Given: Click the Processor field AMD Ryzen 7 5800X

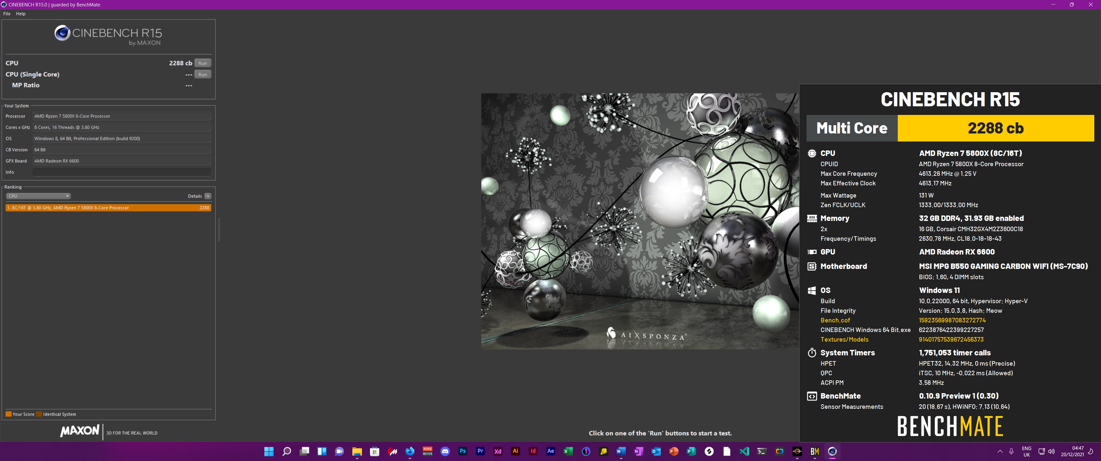Looking at the screenshot, I should [x=122, y=116].
